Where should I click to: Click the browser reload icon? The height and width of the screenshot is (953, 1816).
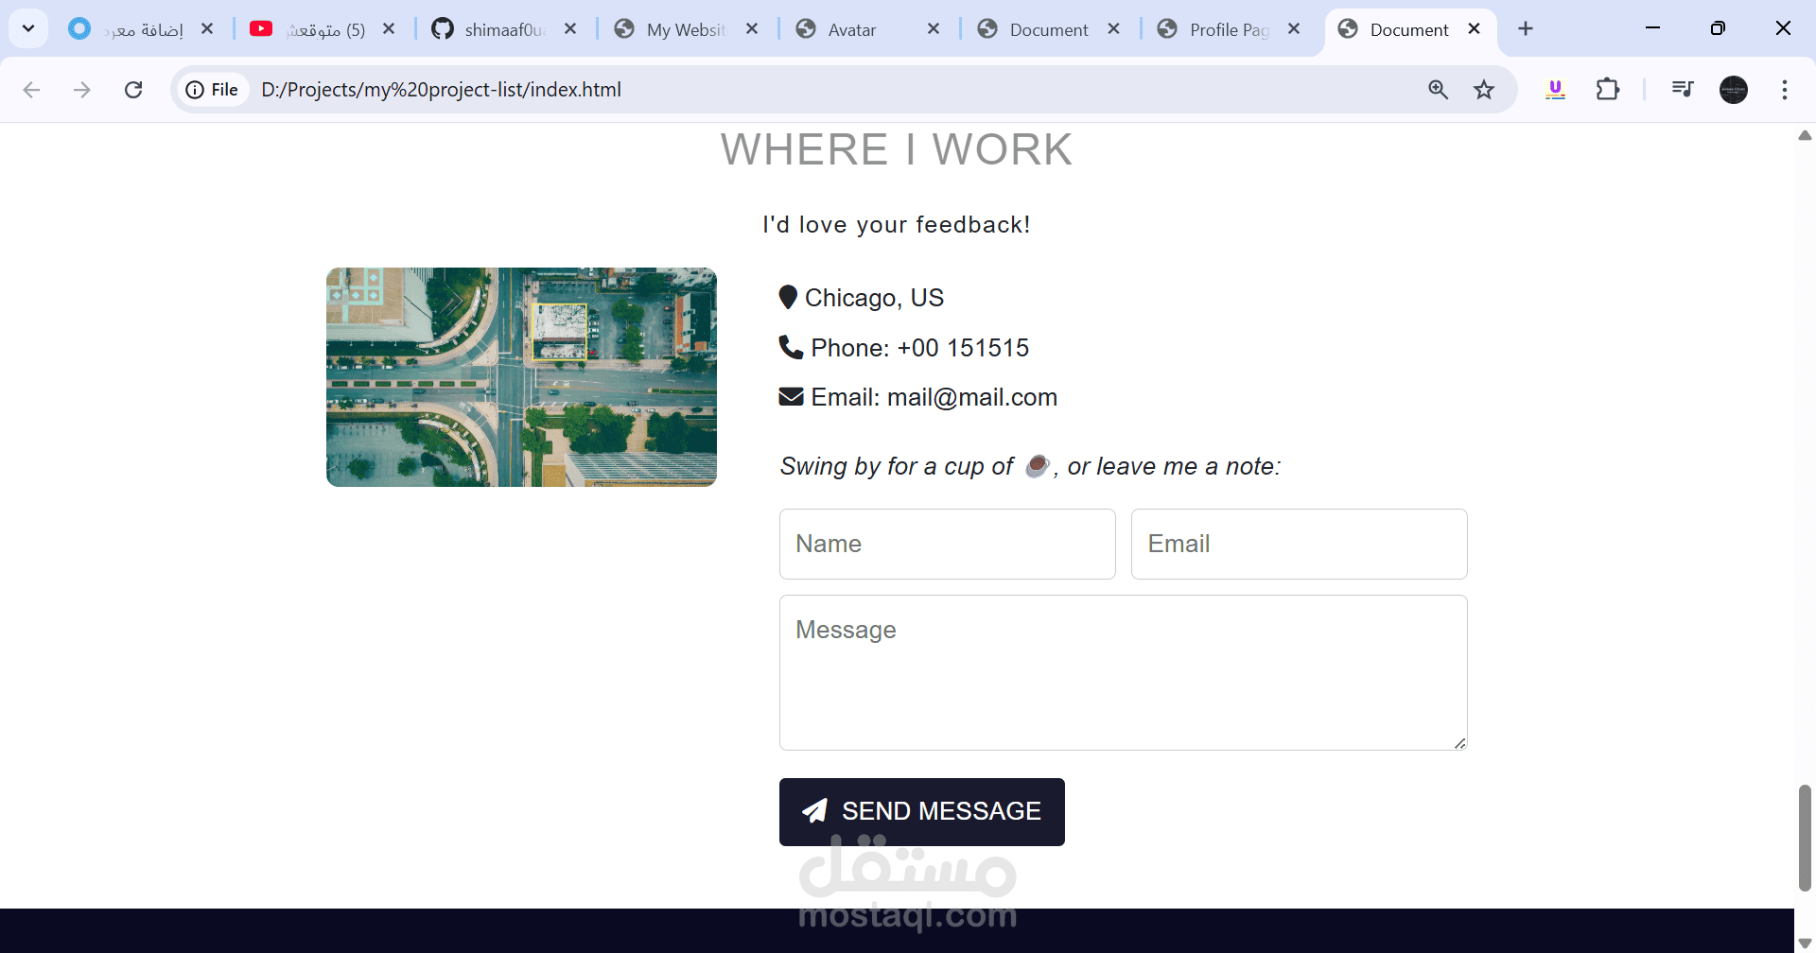pyautogui.click(x=133, y=90)
